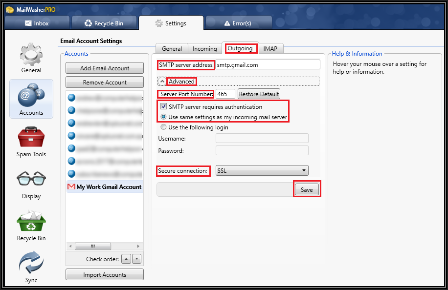Screen dimensions: 448x290
Task: Collapse the Advanced section
Action: click(x=162, y=82)
